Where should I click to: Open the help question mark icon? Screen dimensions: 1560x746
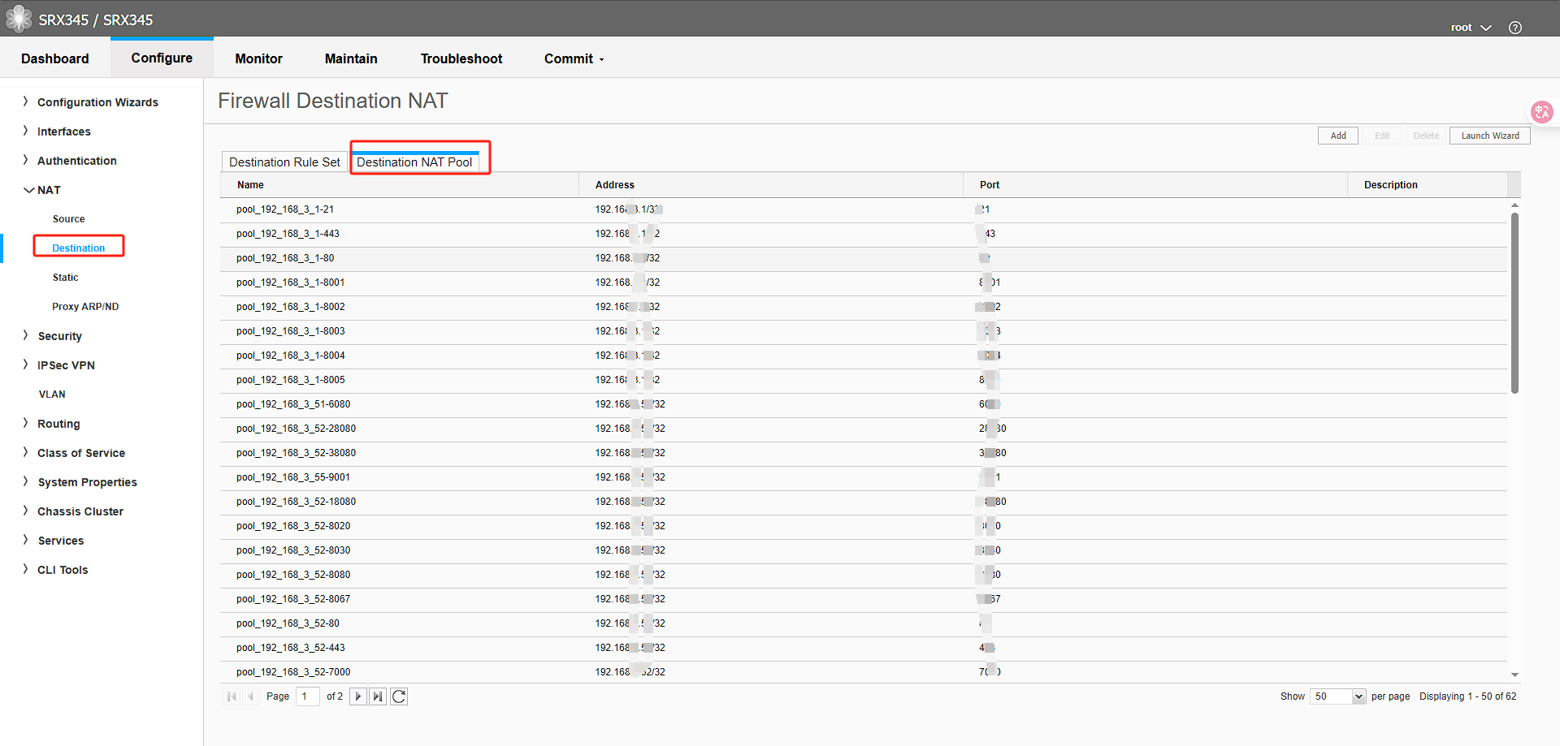click(1514, 26)
